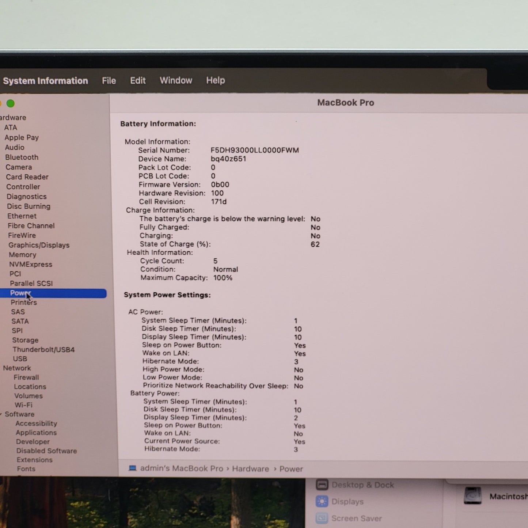The height and width of the screenshot is (528, 528).
Task: Click the green zoom window button
Action: coord(11,104)
